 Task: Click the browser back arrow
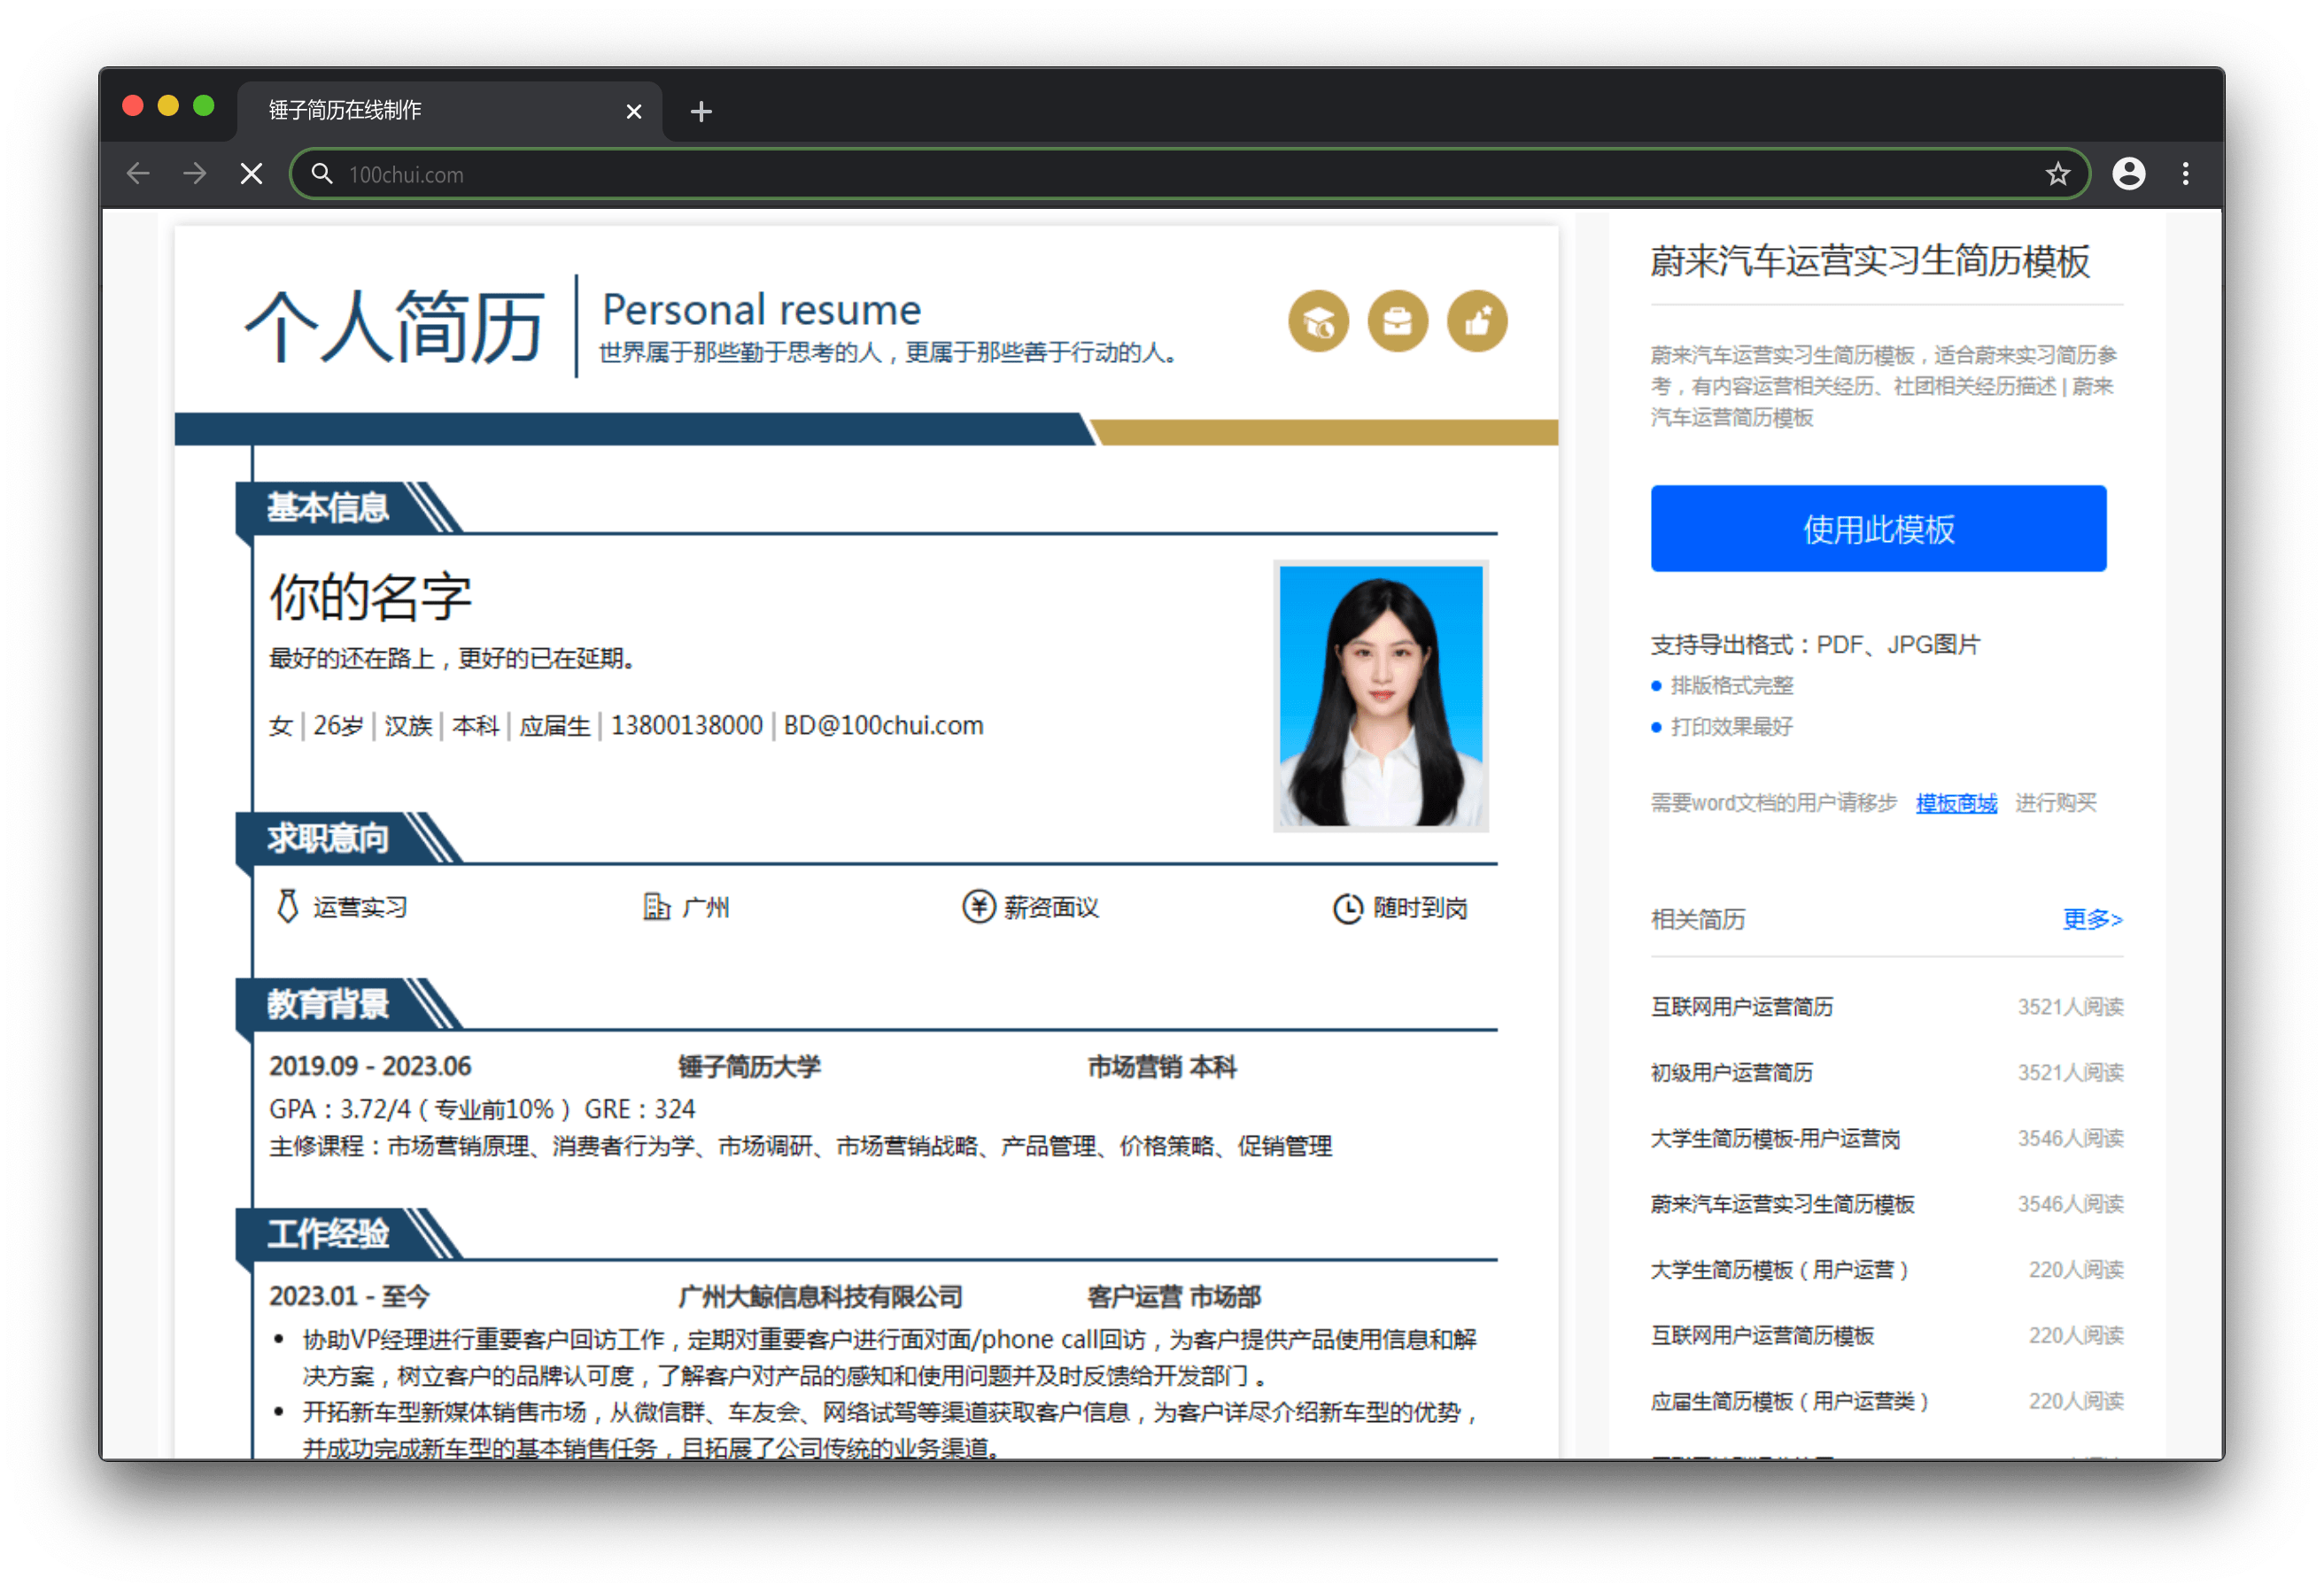(x=138, y=174)
